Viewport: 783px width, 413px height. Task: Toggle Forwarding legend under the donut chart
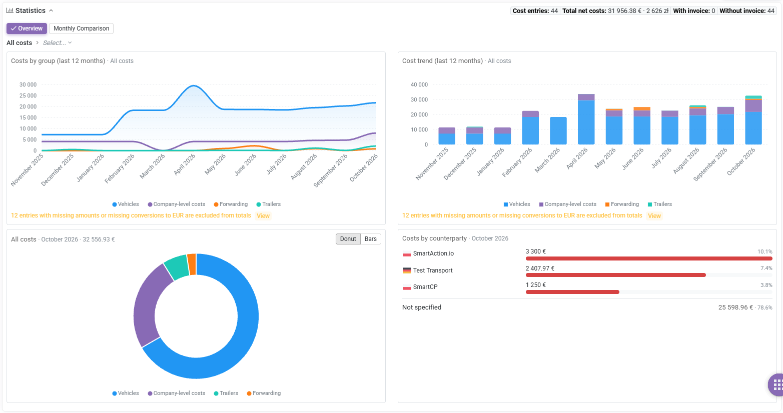click(x=264, y=393)
